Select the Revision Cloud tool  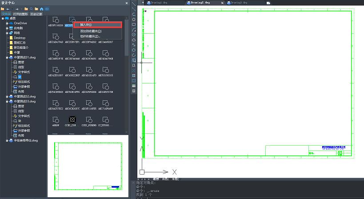pos(134,40)
